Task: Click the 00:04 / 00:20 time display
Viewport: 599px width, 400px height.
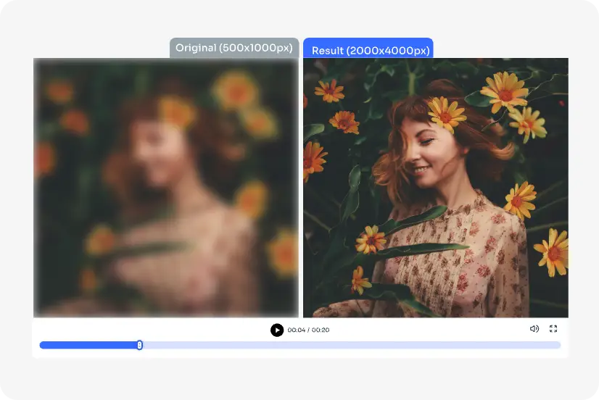Action: [308, 330]
